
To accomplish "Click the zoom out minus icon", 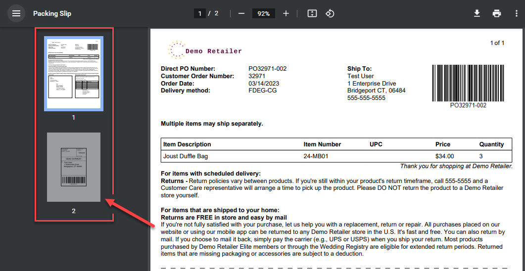I will point(241,13).
